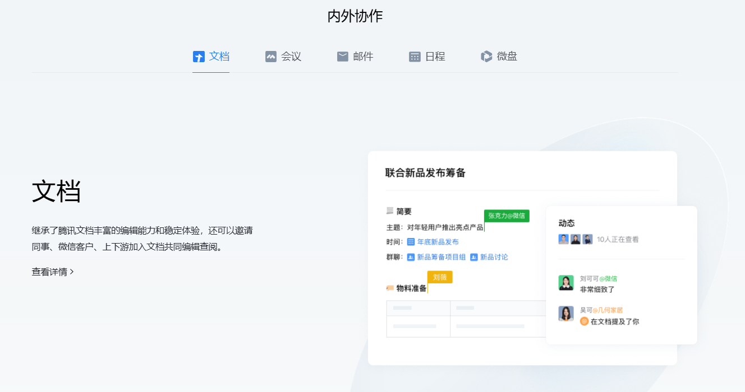Click the 物料准备 heading text

(411, 288)
